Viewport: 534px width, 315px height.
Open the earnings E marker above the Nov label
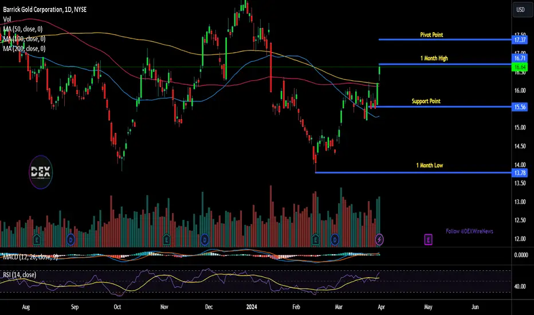tap(167, 240)
